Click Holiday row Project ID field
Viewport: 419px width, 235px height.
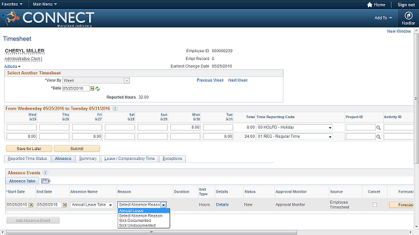coord(361,127)
